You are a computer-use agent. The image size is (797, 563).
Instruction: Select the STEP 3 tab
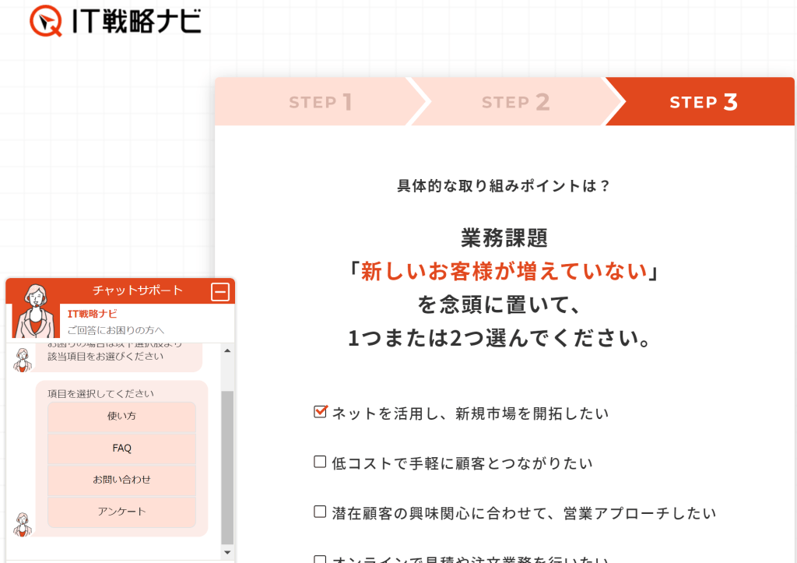click(x=703, y=102)
